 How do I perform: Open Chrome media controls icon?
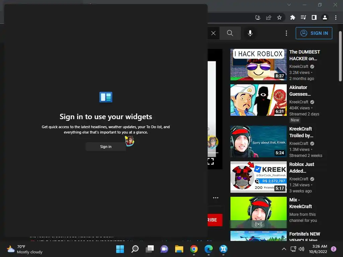point(303,17)
